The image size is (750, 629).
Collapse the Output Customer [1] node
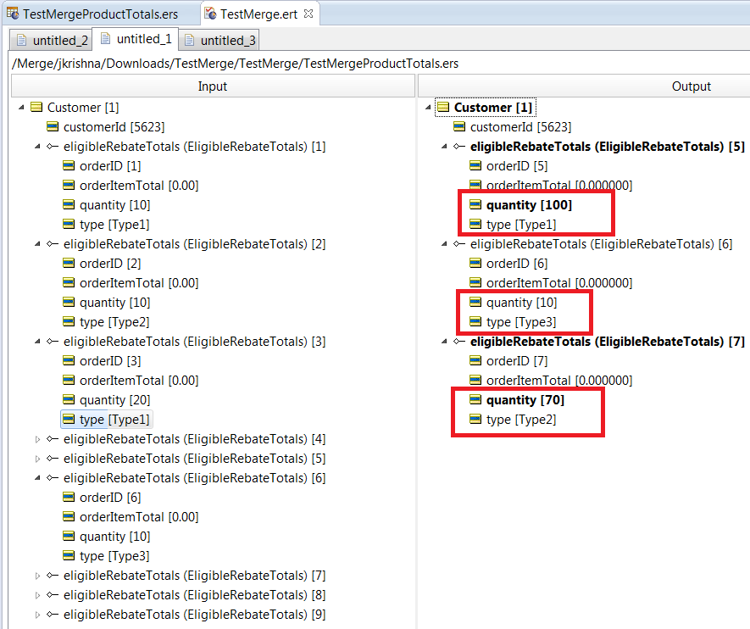pos(428,108)
